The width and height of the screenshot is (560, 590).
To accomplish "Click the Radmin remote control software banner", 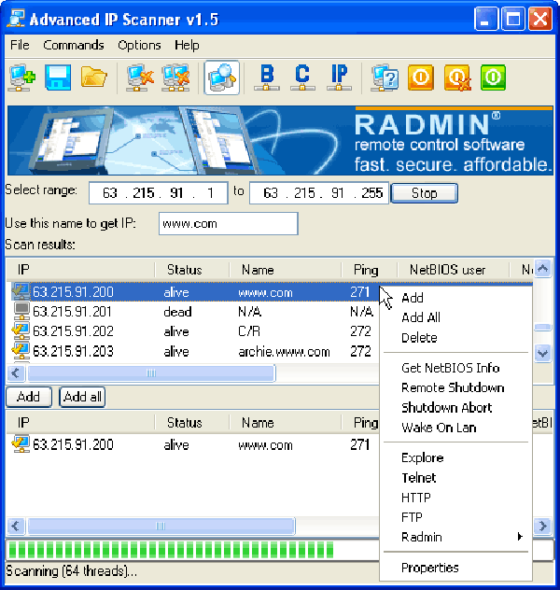I will 280,140.
